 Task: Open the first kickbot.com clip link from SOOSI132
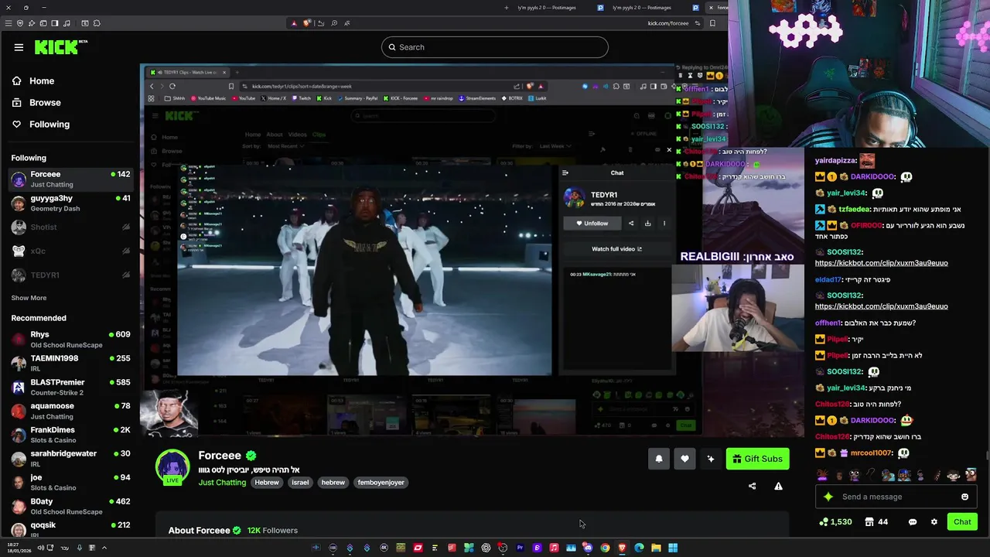pos(881,263)
